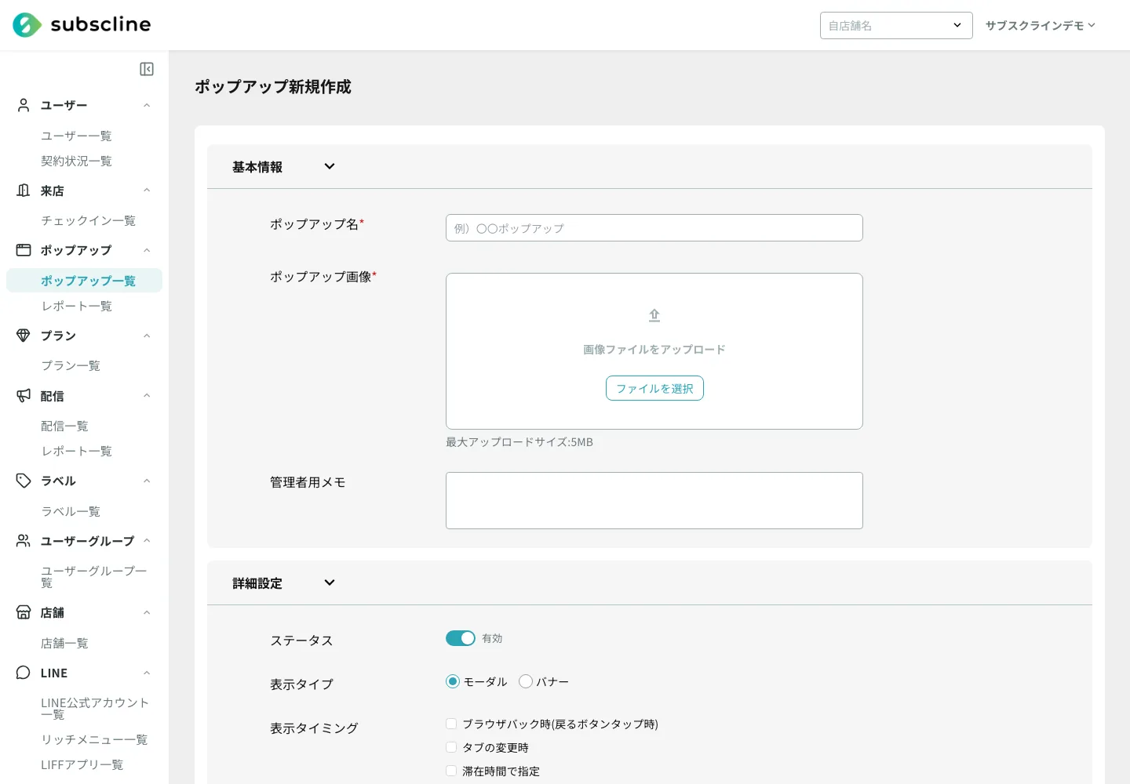Screen dimensions: 1130x784
Task: Collapse the ユーザー sidebar group chevron
Action: pyautogui.click(x=147, y=105)
